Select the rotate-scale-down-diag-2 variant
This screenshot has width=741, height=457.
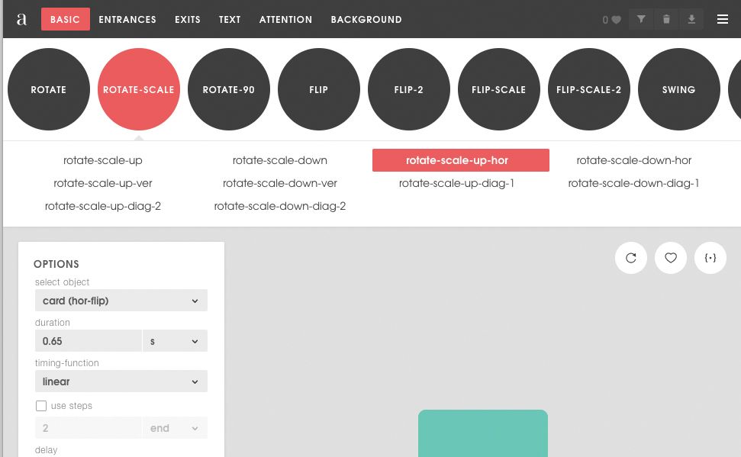279,206
